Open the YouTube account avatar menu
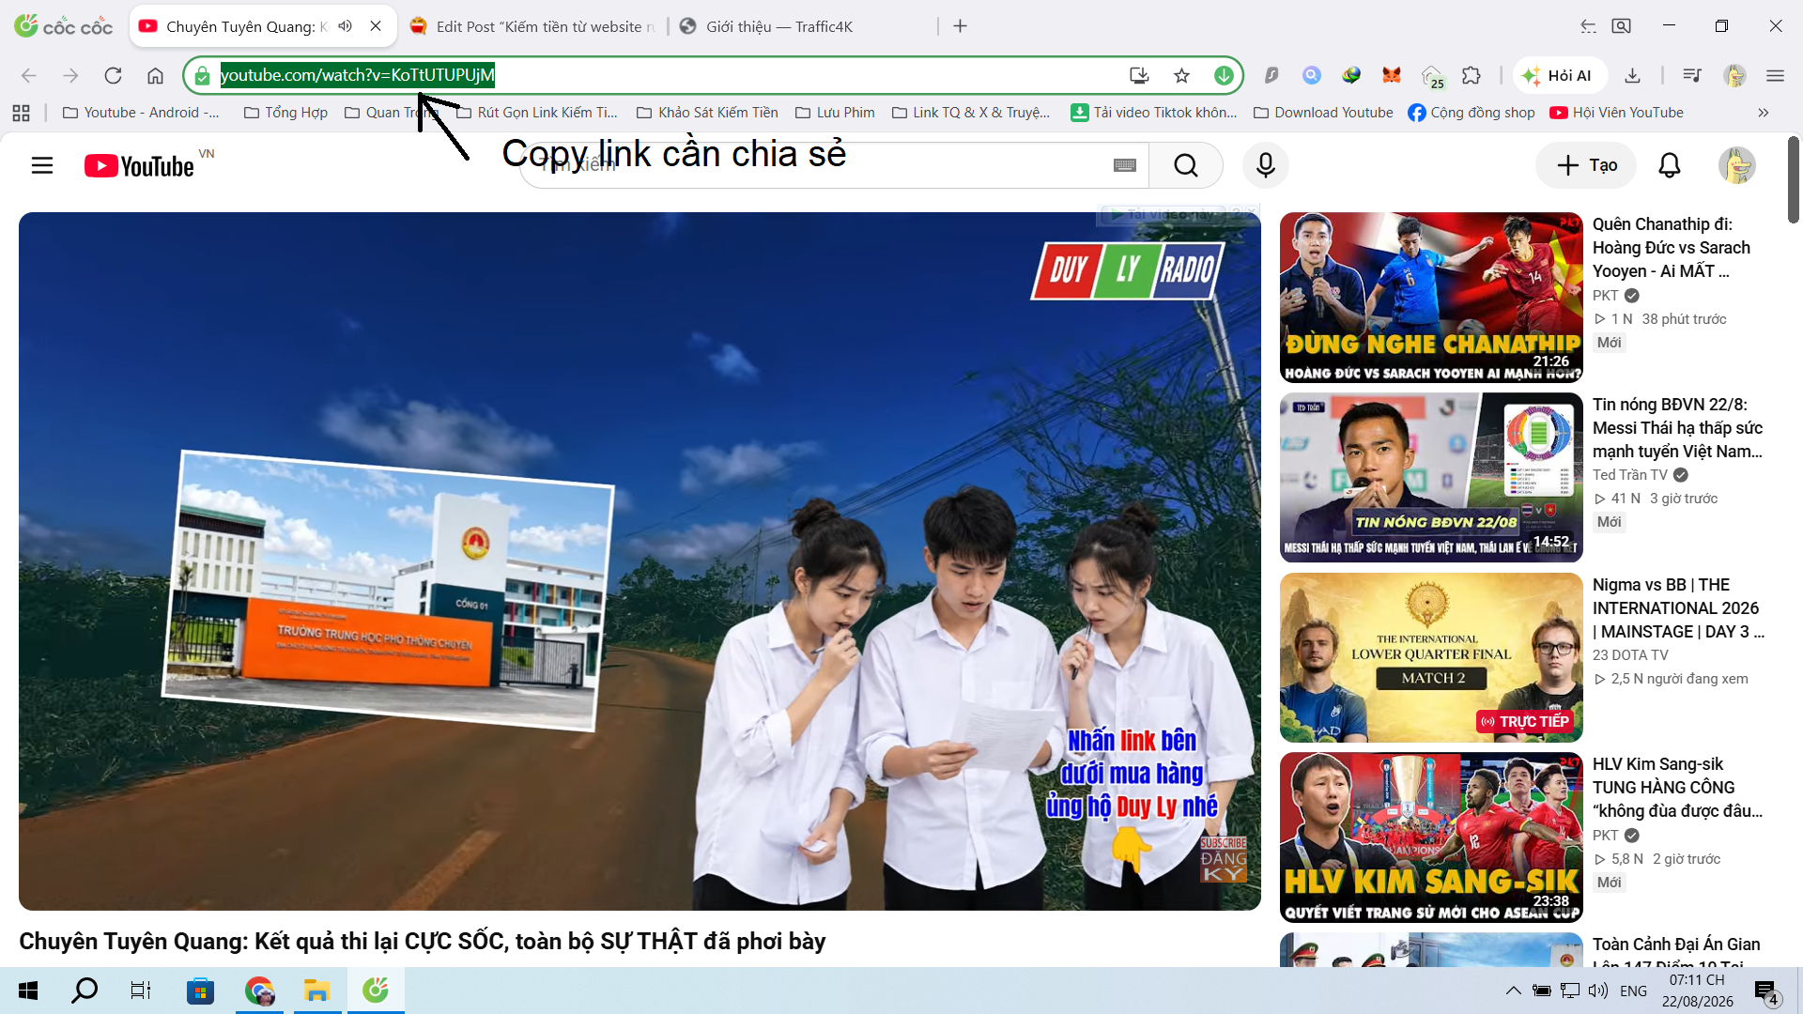This screenshot has height=1014, width=1803. pyautogui.click(x=1737, y=166)
